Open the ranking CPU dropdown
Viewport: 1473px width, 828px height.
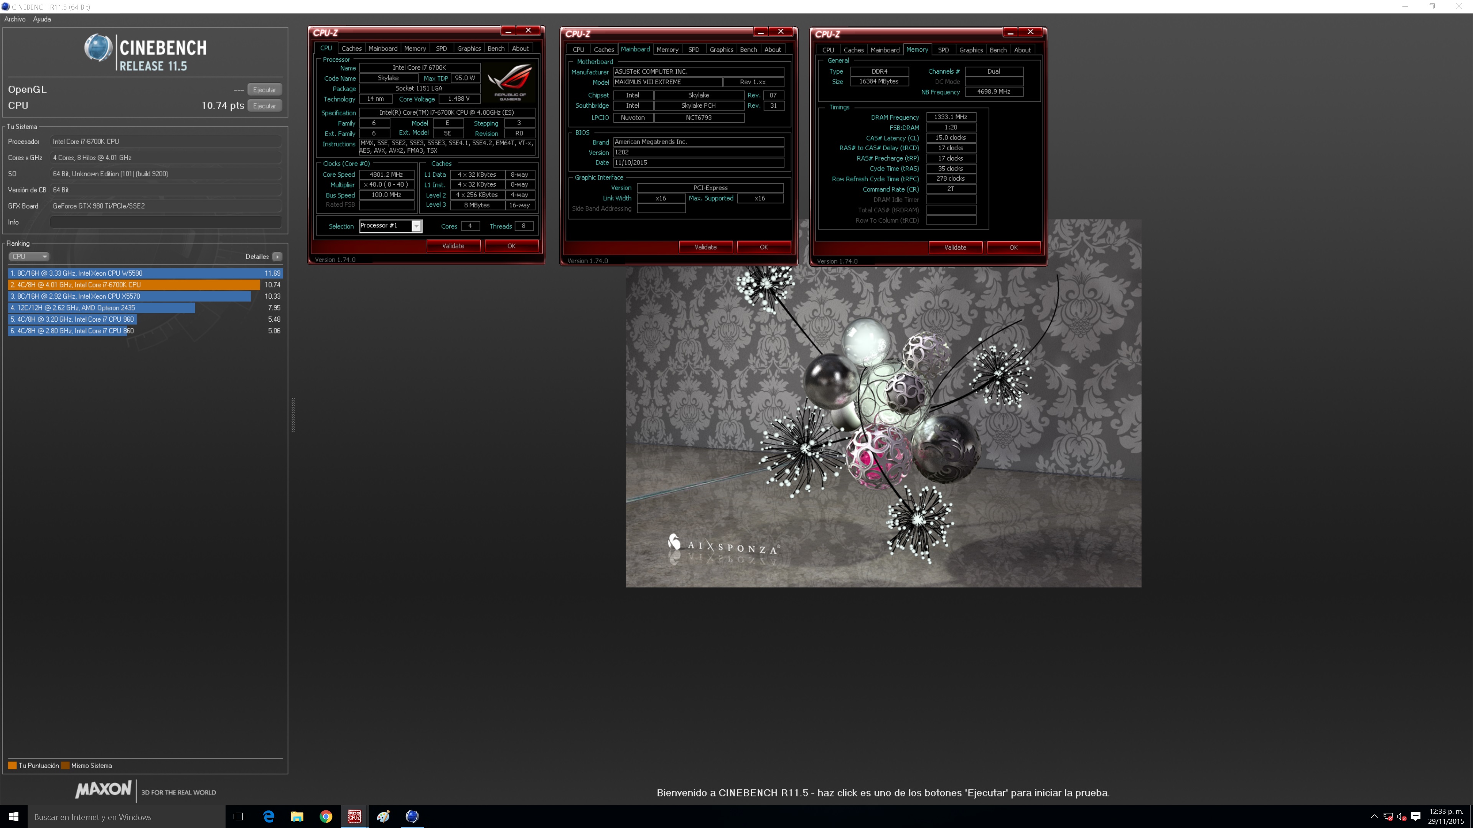coord(29,256)
